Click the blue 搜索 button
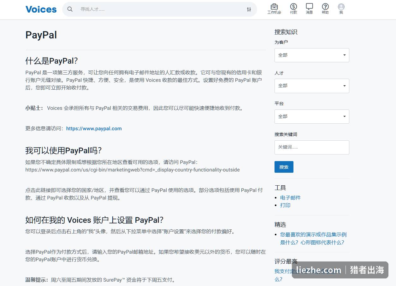The height and width of the screenshot is (286, 396). [x=284, y=167]
